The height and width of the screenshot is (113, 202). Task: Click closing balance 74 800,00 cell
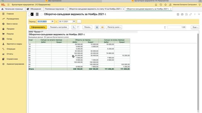click(x=106, y=53)
